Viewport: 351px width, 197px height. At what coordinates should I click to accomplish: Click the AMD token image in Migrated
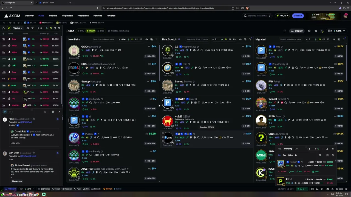(x=261, y=155)
